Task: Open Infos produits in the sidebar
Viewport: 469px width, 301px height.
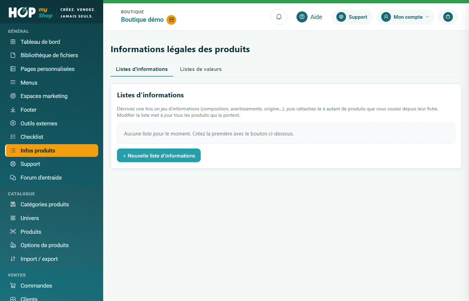Action: [x=52, y=150]
